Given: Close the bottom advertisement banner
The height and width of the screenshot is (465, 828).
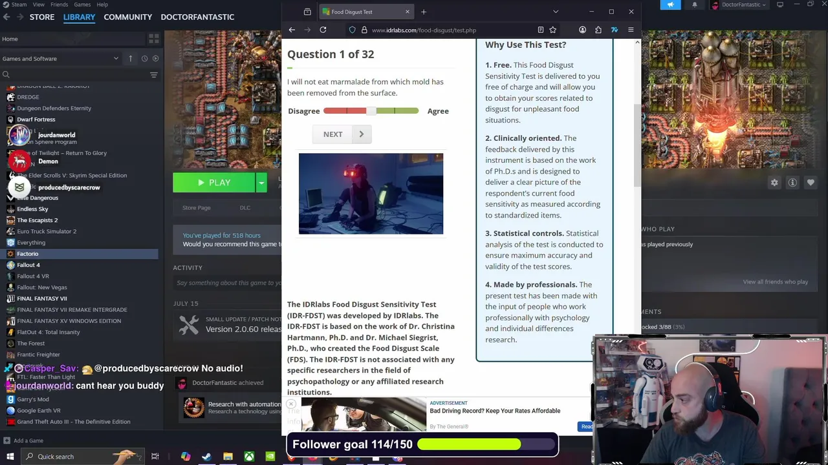Looking at the screenshot, I should 290,404.
